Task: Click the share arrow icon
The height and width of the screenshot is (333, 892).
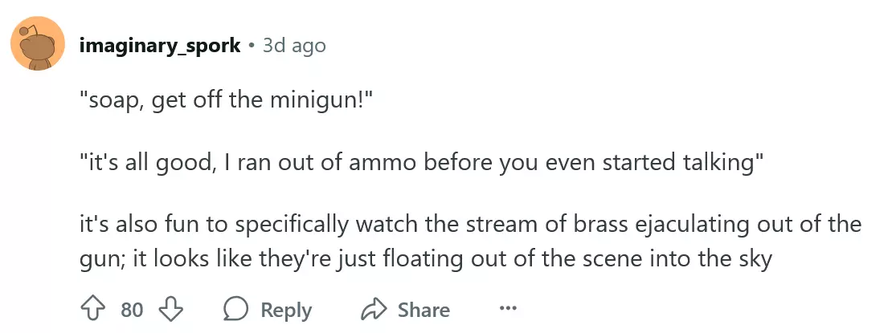Action: (x=374, y=309)
